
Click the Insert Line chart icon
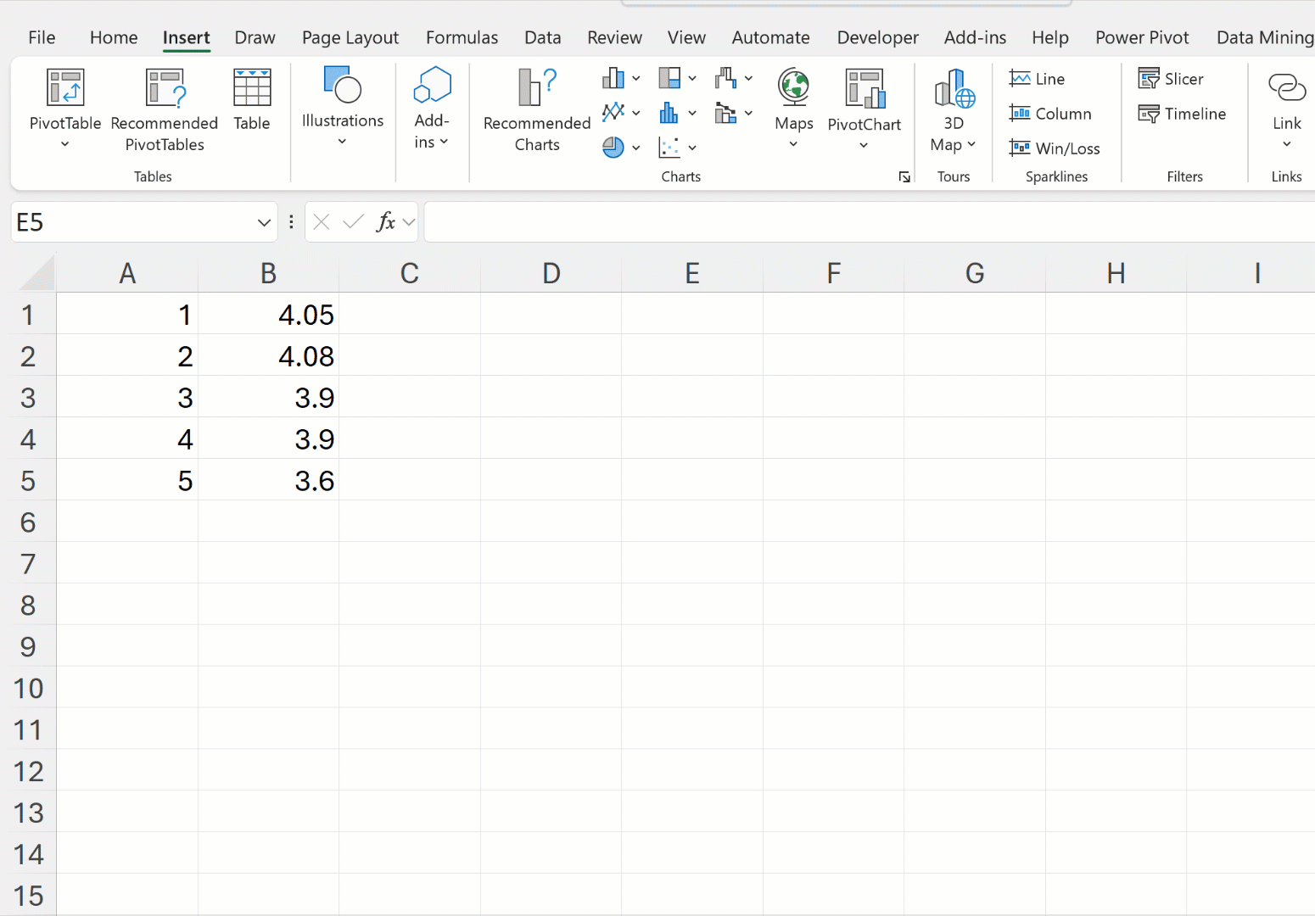click(x=613, y=112)
